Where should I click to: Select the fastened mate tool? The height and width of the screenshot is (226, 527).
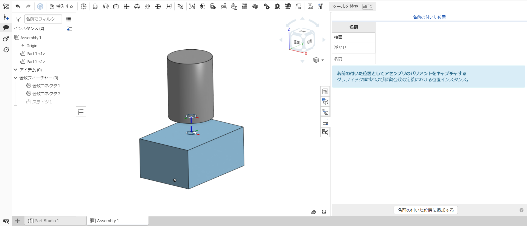click(x=95, y=7)
